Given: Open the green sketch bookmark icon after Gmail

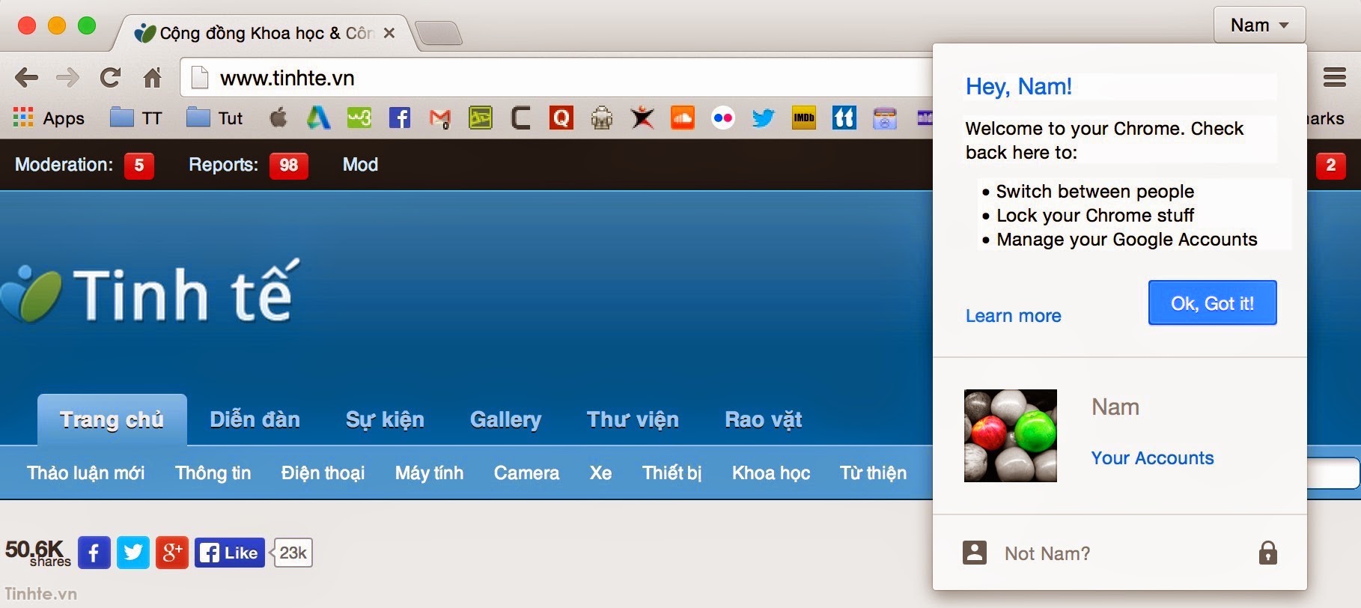Looking at the screenshot, I should coord(481,118).
